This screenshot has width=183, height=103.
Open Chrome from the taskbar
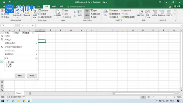(24, 101)
